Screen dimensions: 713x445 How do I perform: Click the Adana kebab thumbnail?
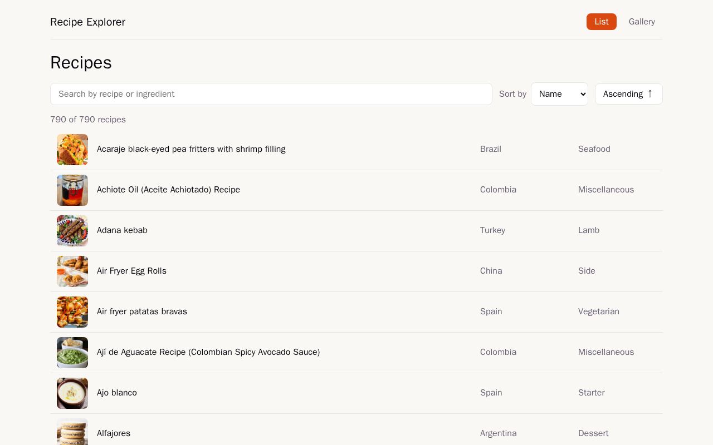(72, 231)
